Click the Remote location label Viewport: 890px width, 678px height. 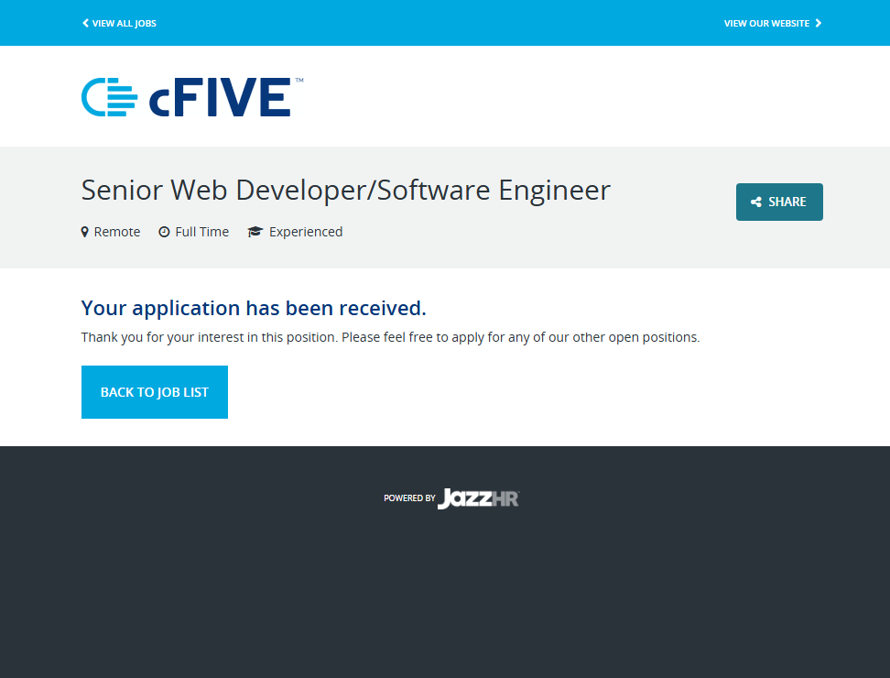click(x=117, y=233)
